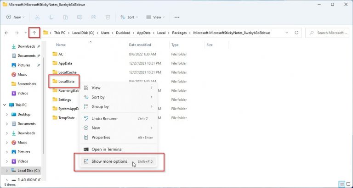Open the New submenu in context menu
Image resolution: width=353 pixels, height=188 pixels.
point(119,128)
